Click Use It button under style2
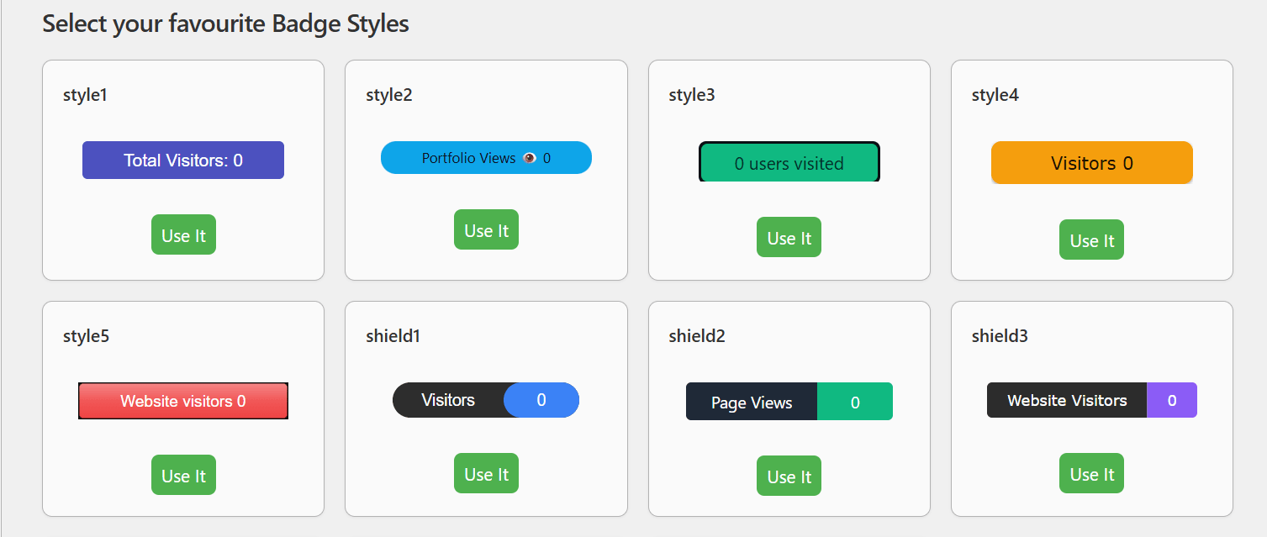This screenshot has width=1267, height=537. click(x=486, y=230)
